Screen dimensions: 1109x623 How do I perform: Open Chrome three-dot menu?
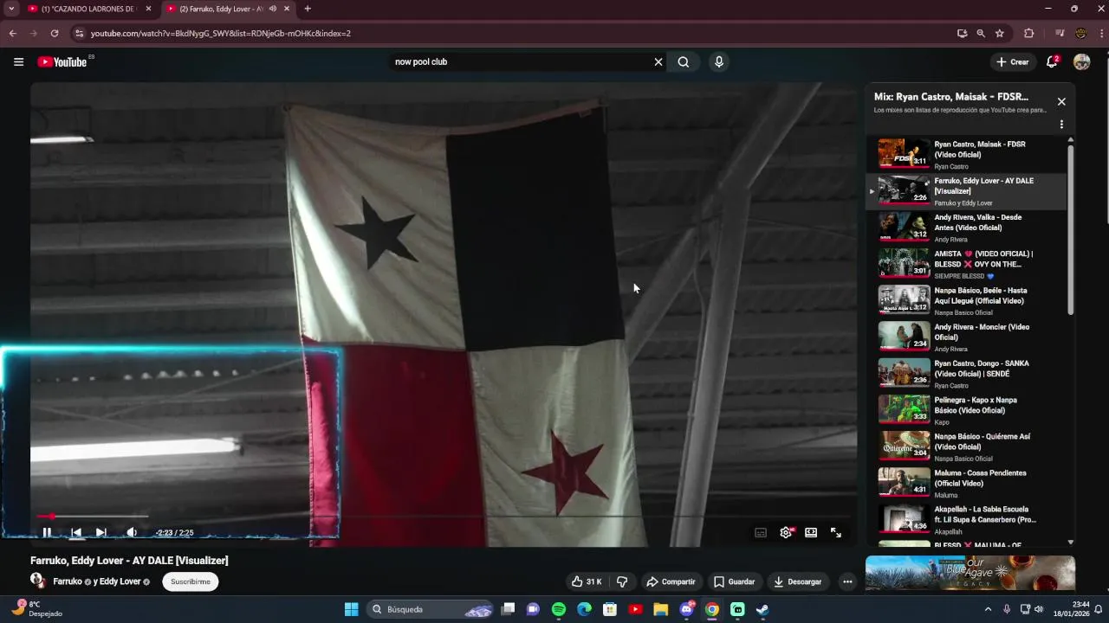(1101, 33)
